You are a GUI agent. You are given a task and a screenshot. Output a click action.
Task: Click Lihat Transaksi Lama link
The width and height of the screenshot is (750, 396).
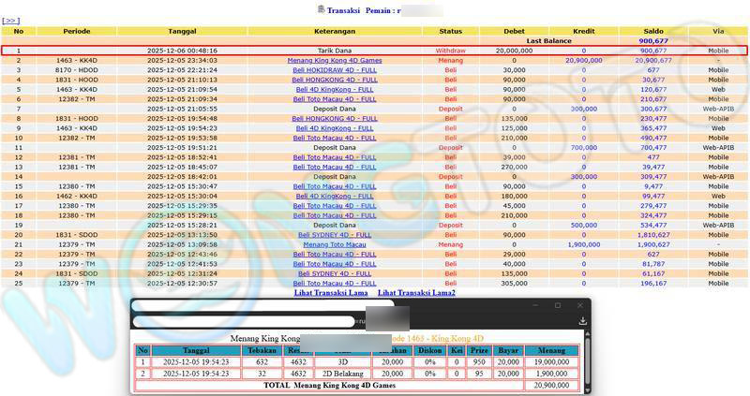point(331,293)
